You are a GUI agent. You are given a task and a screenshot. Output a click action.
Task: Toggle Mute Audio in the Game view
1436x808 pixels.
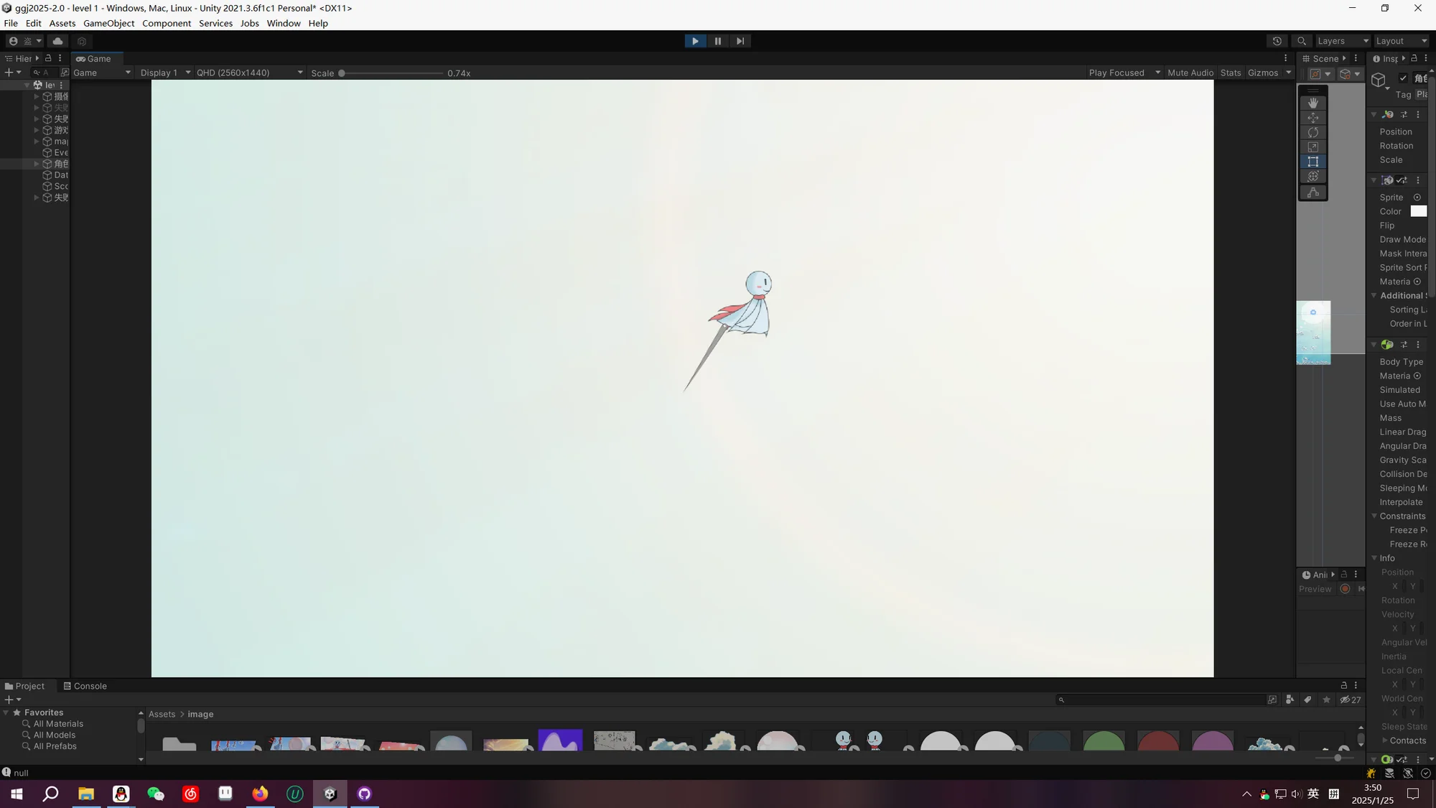pos(1190,73)
